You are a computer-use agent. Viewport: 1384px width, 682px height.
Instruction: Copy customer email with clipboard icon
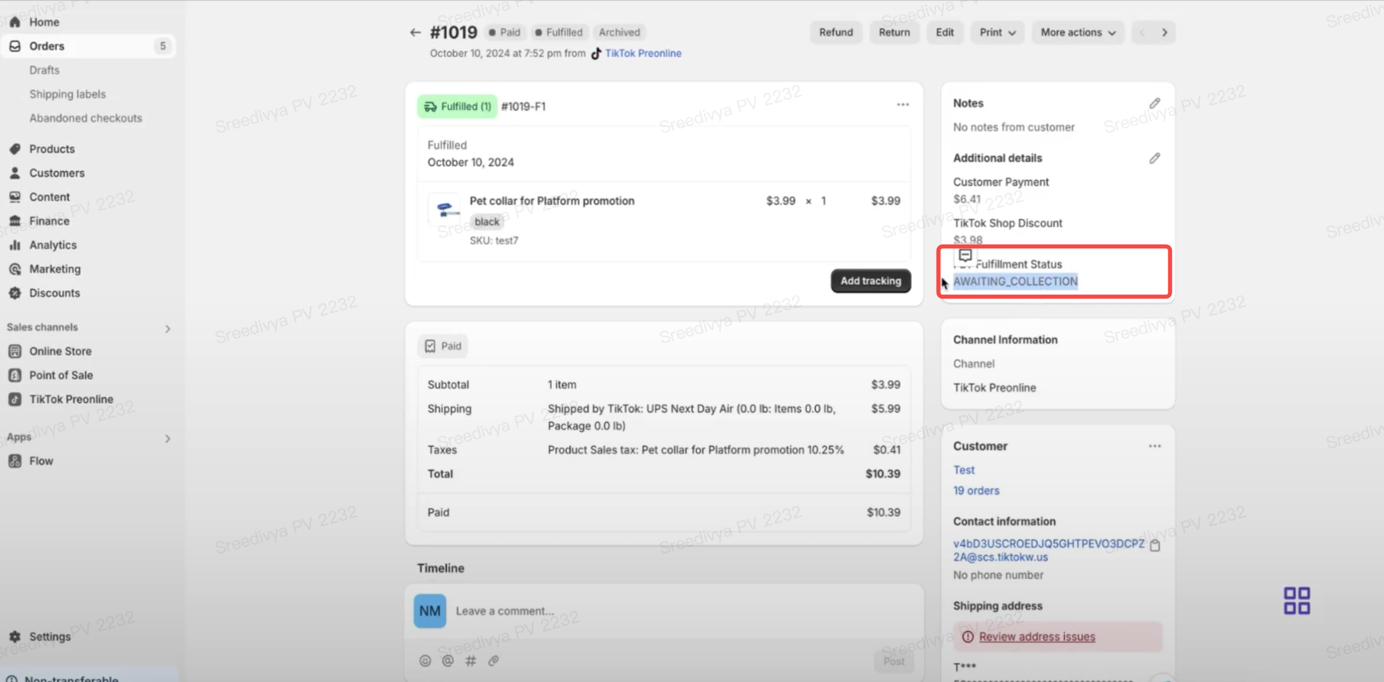tap(1155, 545)
